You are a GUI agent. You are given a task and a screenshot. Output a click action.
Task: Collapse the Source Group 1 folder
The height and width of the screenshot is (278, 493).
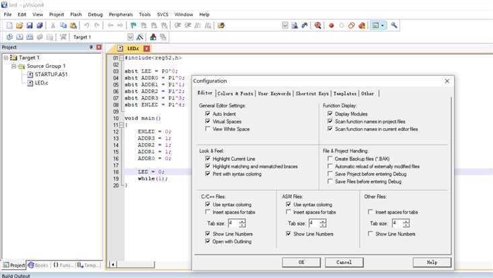(x=14, y=66)
